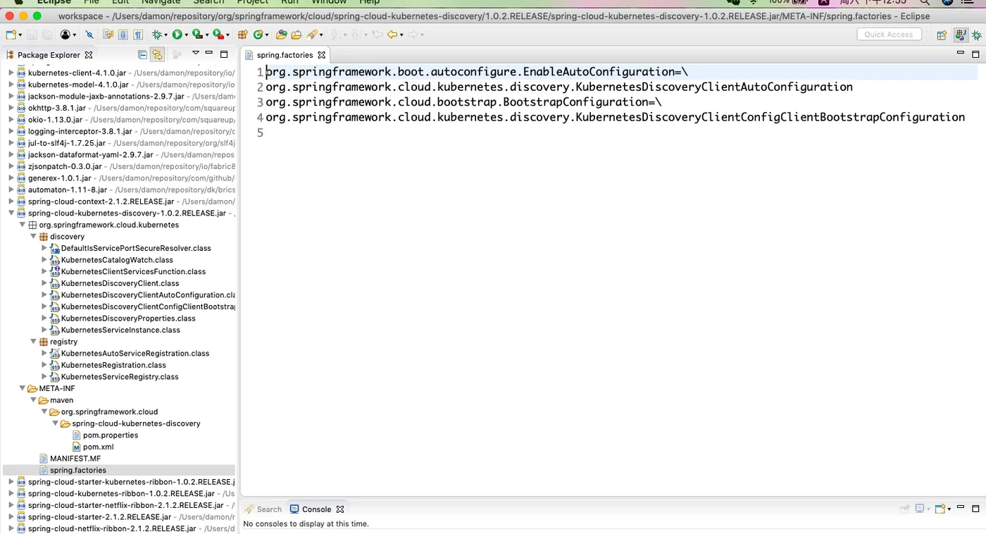Image resolution: width=986 pixels, height=534 pixels.
Task: Minimize the editor area
Action: (x=960, y=54)
